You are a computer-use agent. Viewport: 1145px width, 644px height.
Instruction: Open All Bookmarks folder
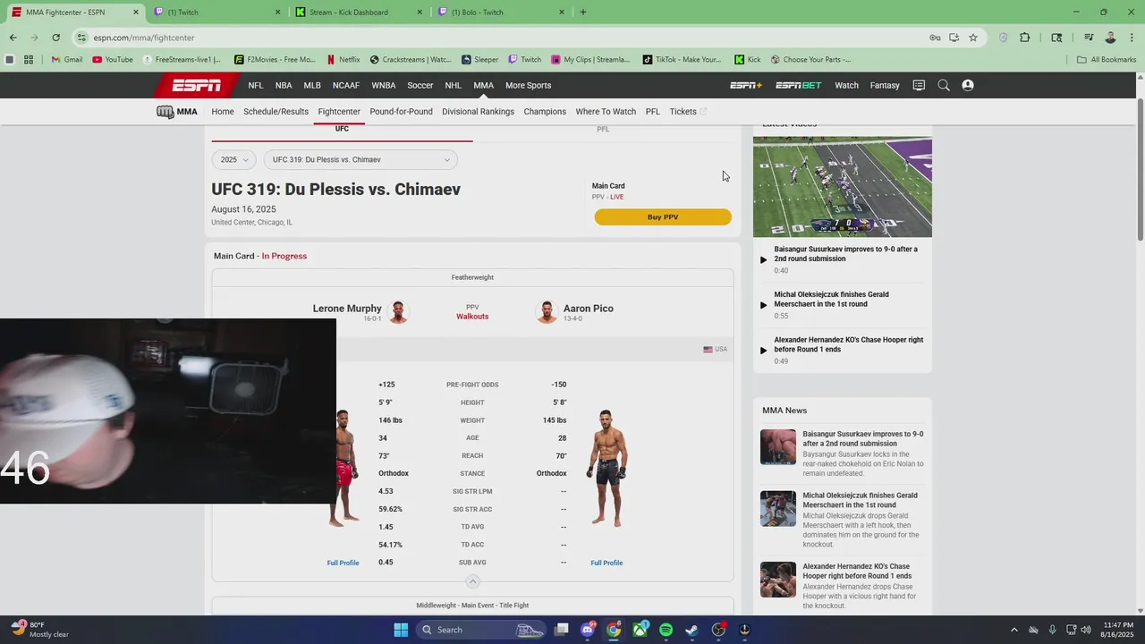1107,60
